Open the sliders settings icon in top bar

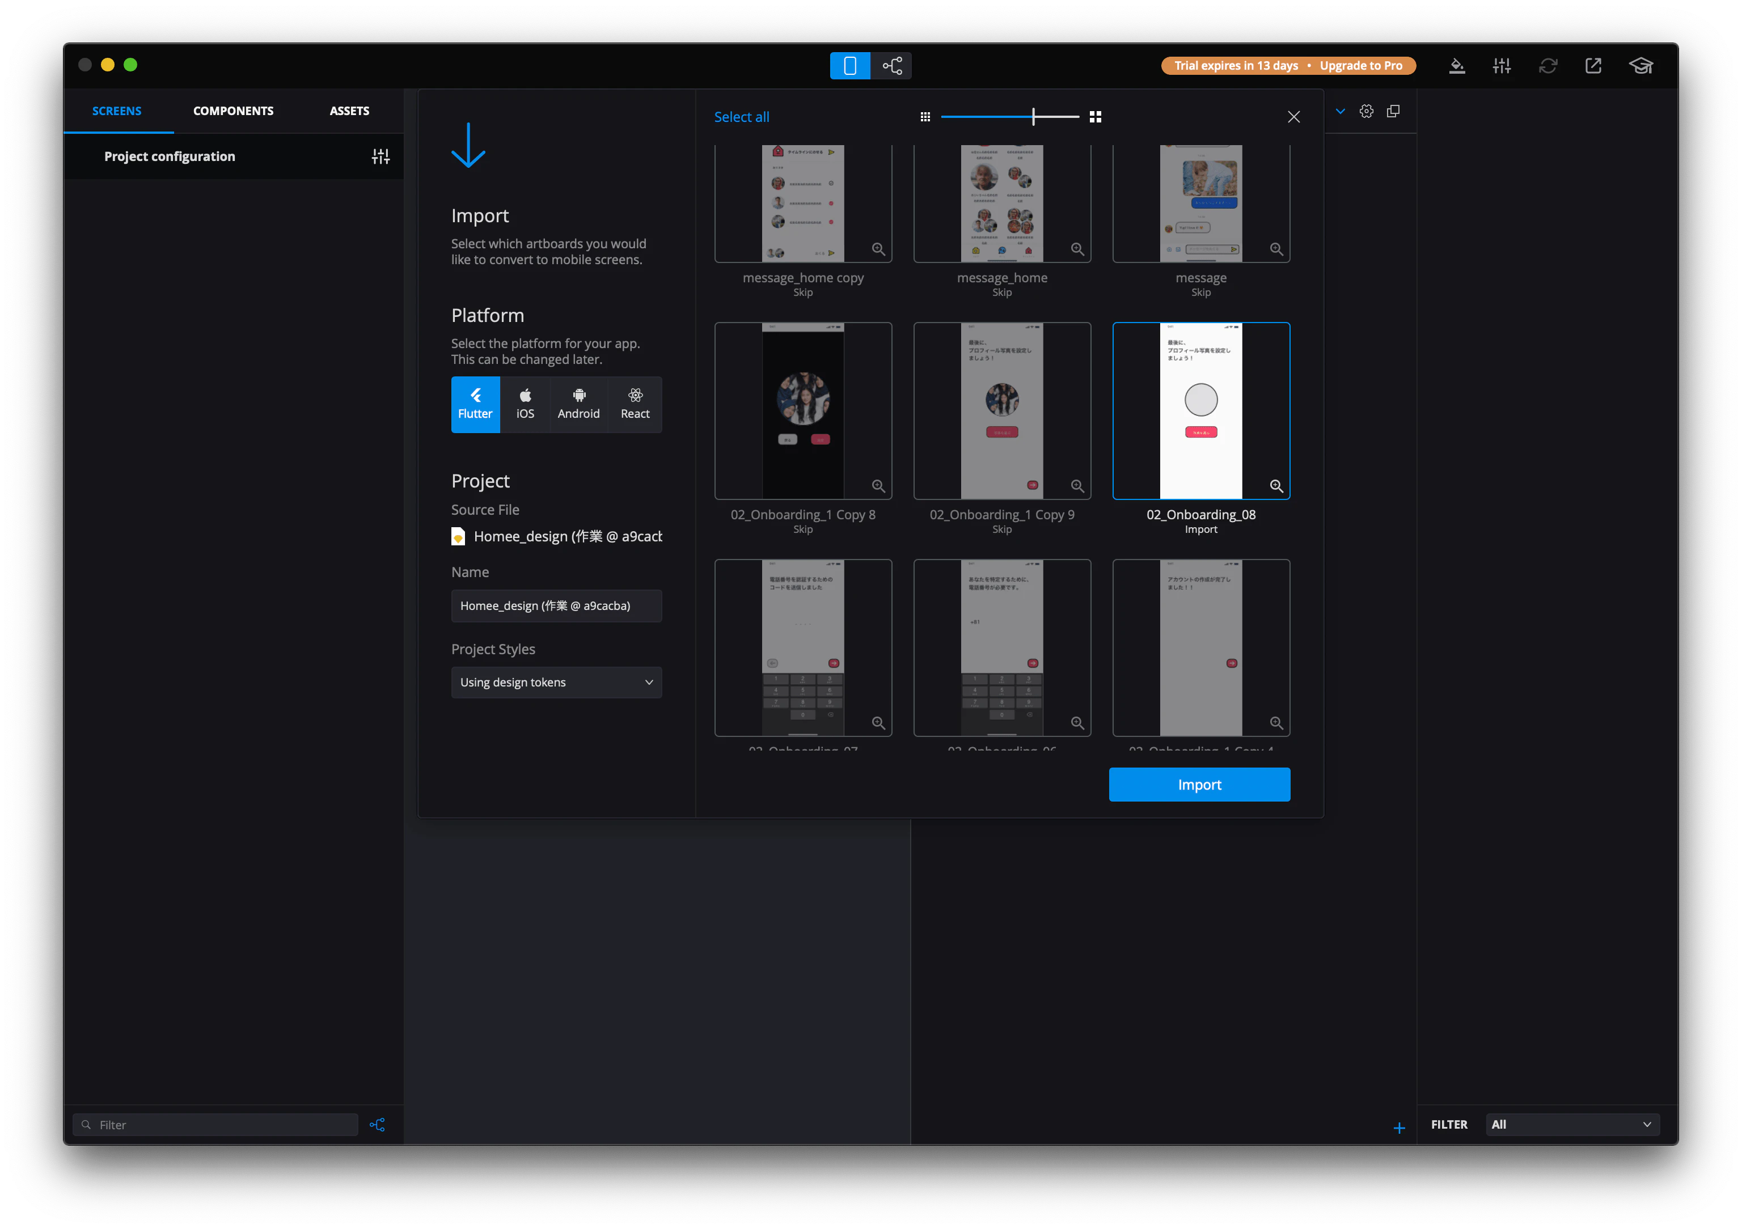(1502, 66)
